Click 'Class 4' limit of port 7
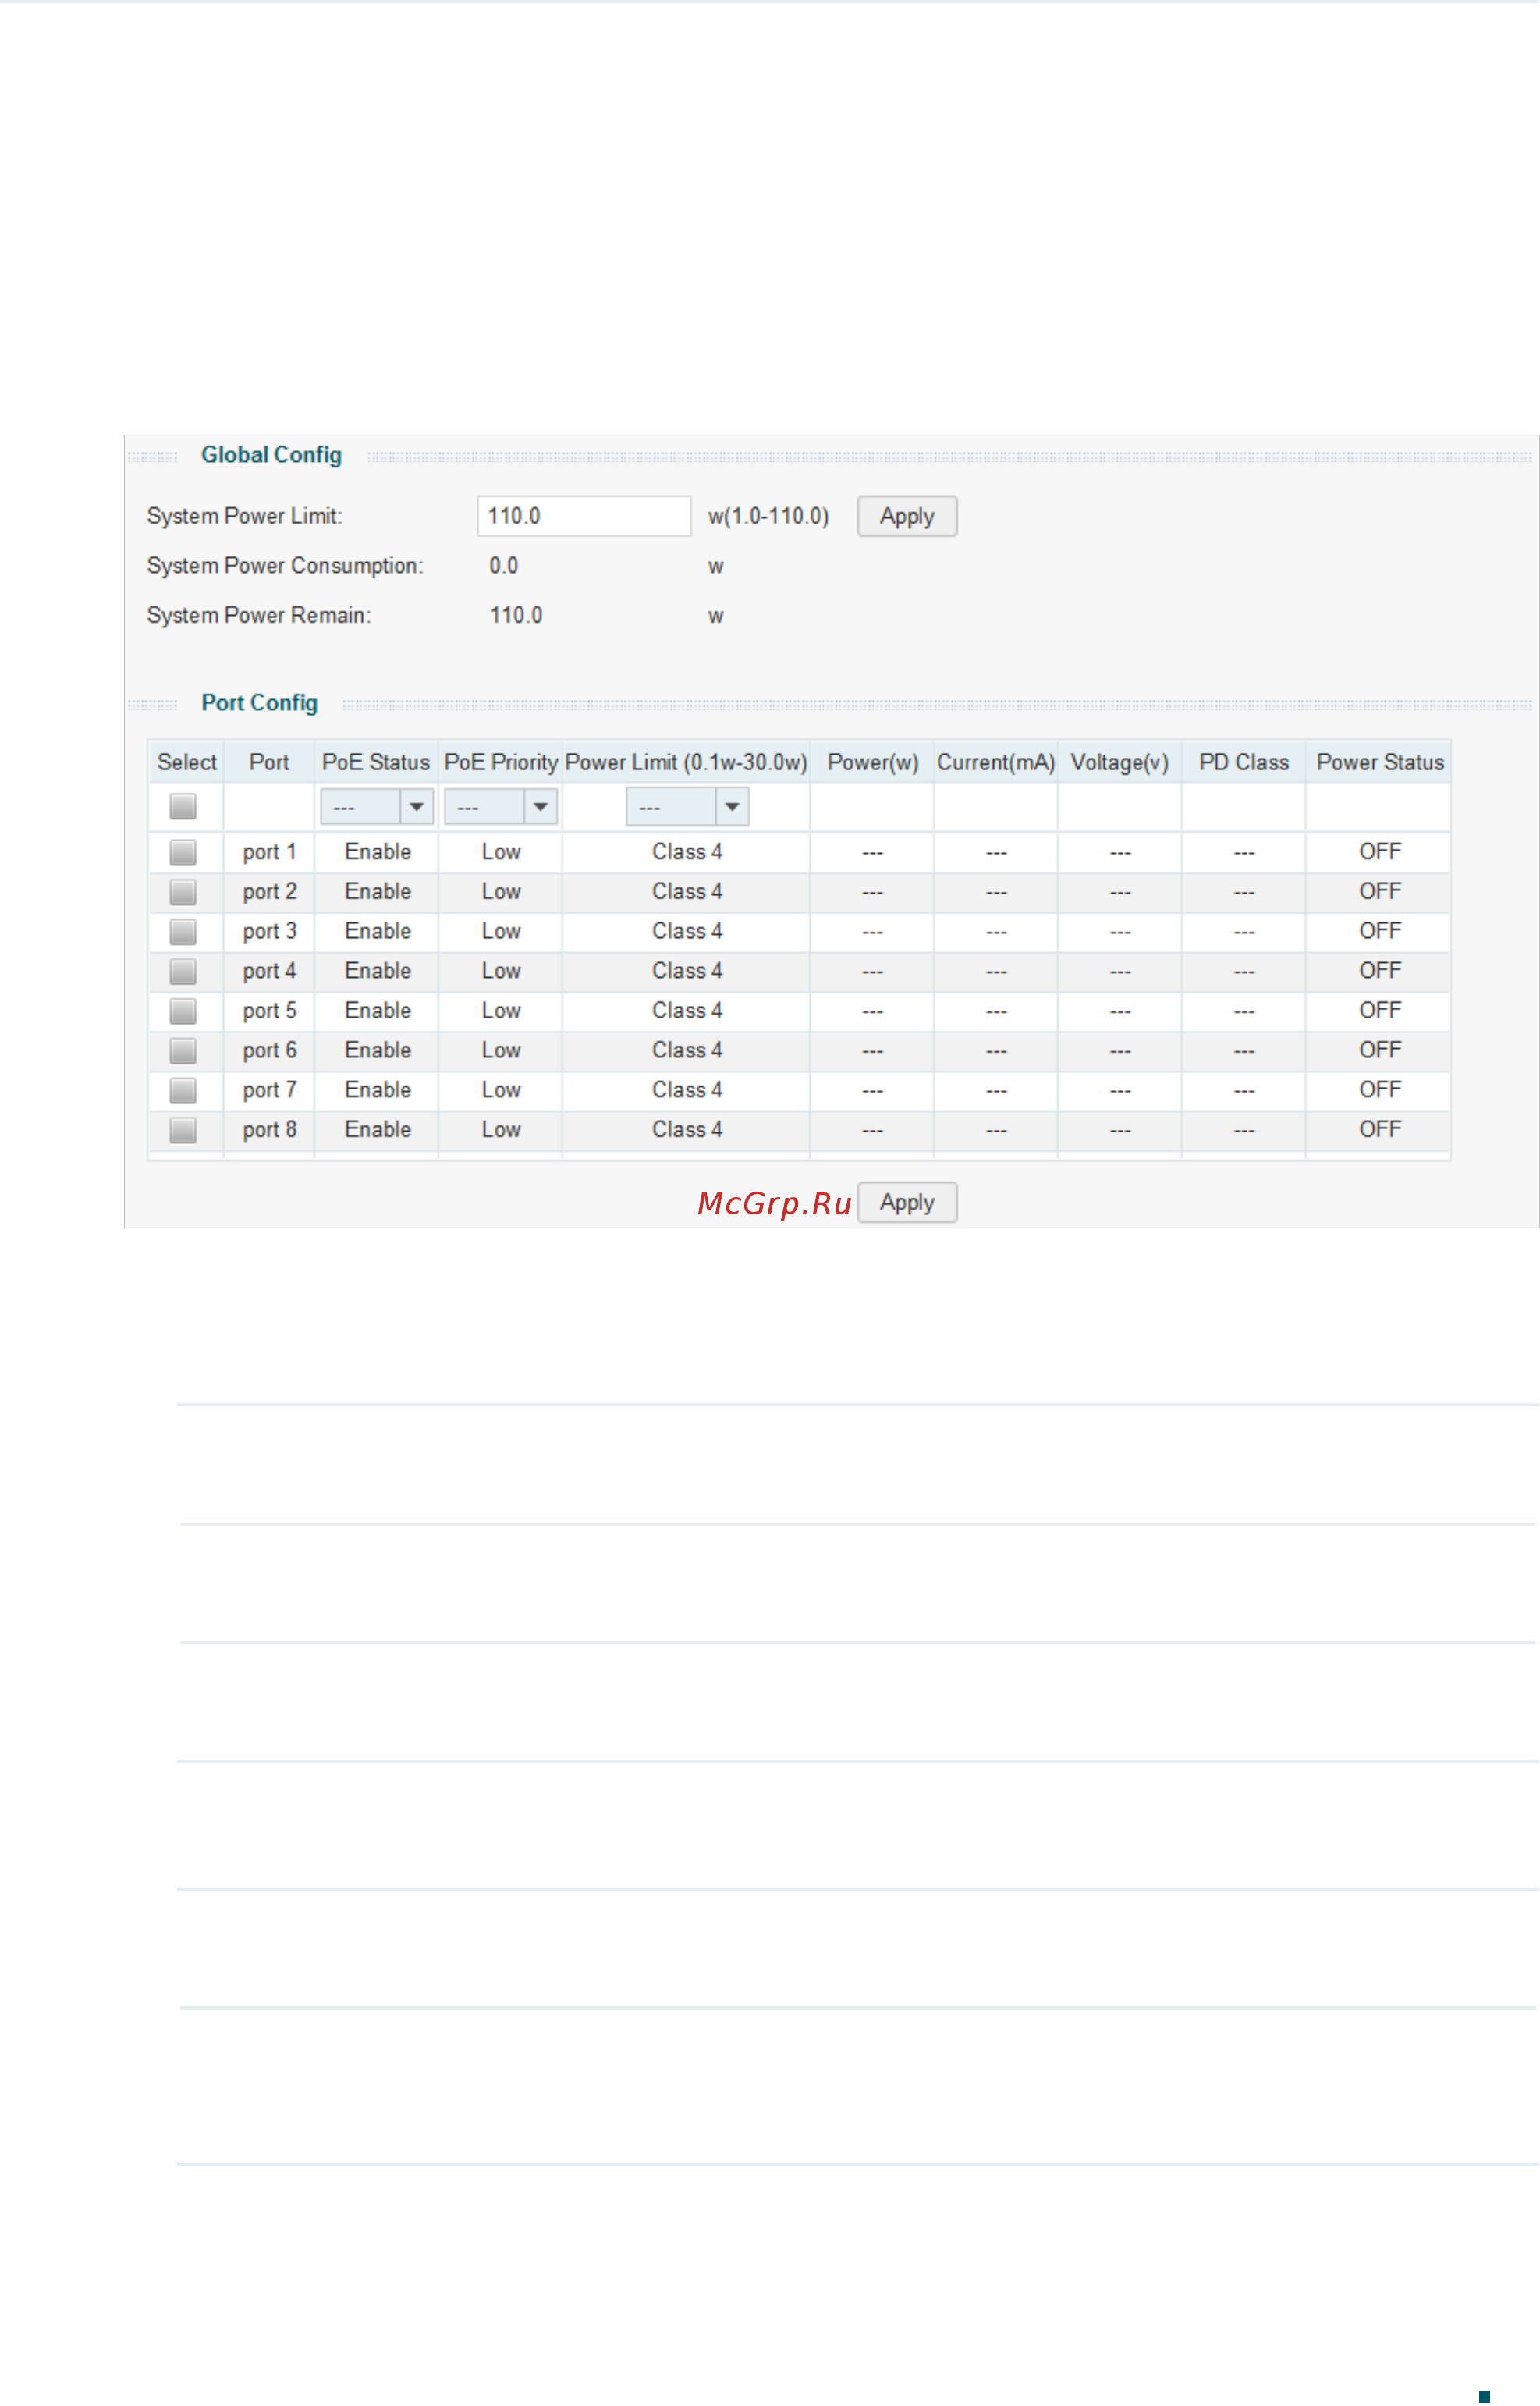 pyautogui.click(x=687, y=1090)
